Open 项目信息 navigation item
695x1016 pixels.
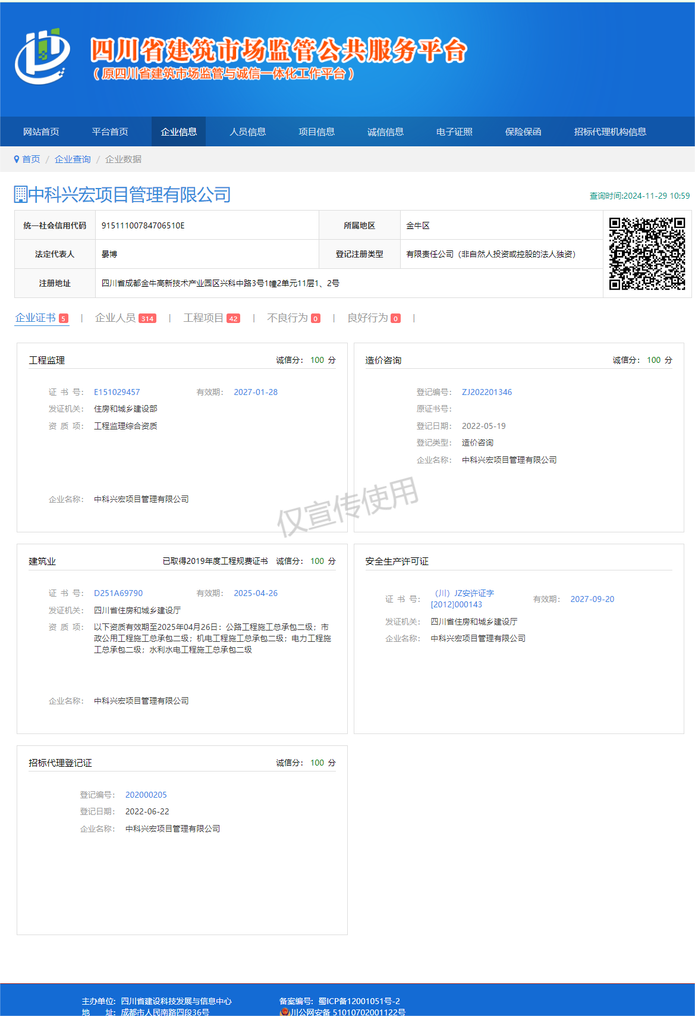(316, 131)
